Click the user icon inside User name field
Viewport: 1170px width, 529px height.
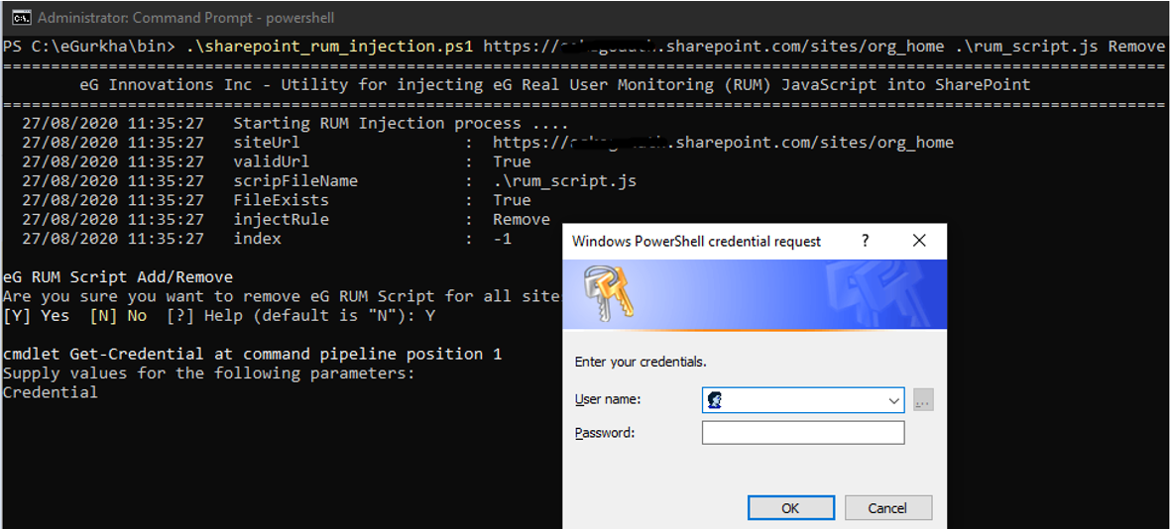coord(716,400)
